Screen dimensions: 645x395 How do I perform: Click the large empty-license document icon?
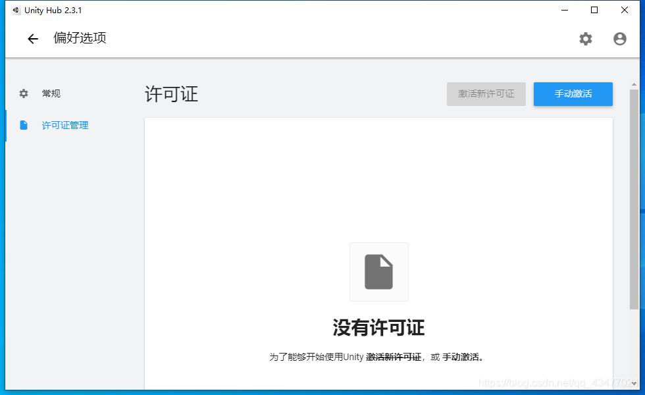pyautogui.click(x=379, y=272)
